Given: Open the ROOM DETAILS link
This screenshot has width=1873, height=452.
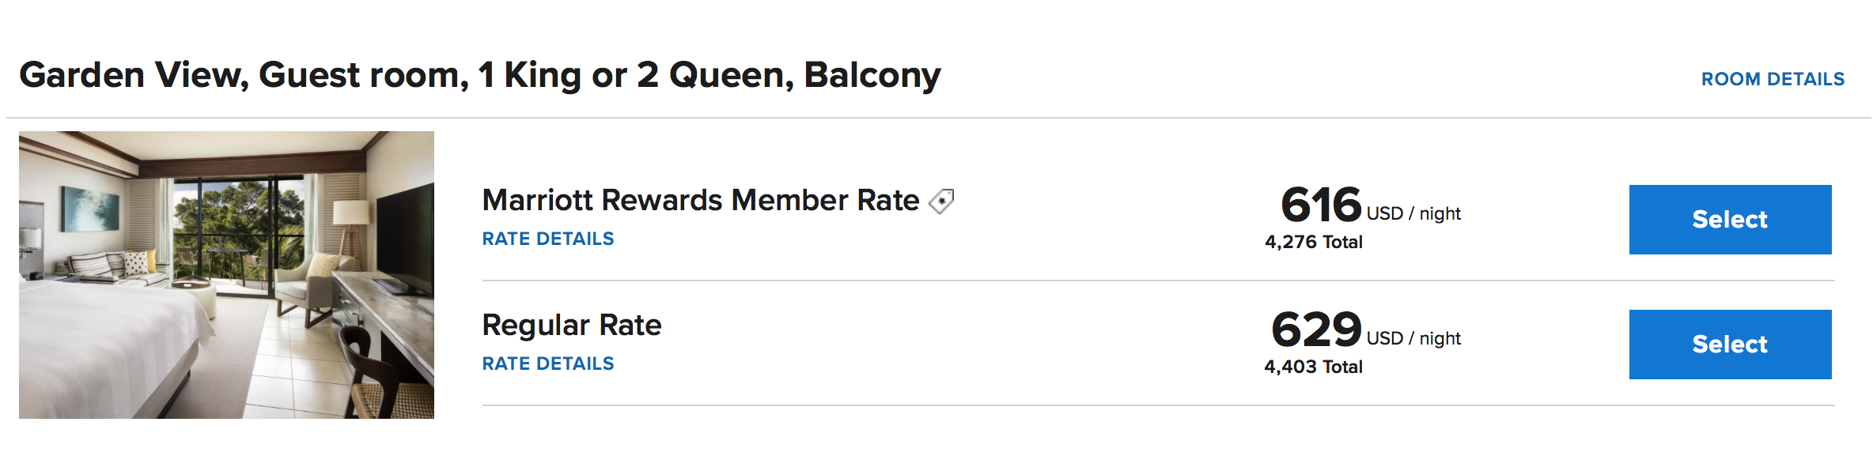Looking at the screenshot, I should [x=1773, y=79].
